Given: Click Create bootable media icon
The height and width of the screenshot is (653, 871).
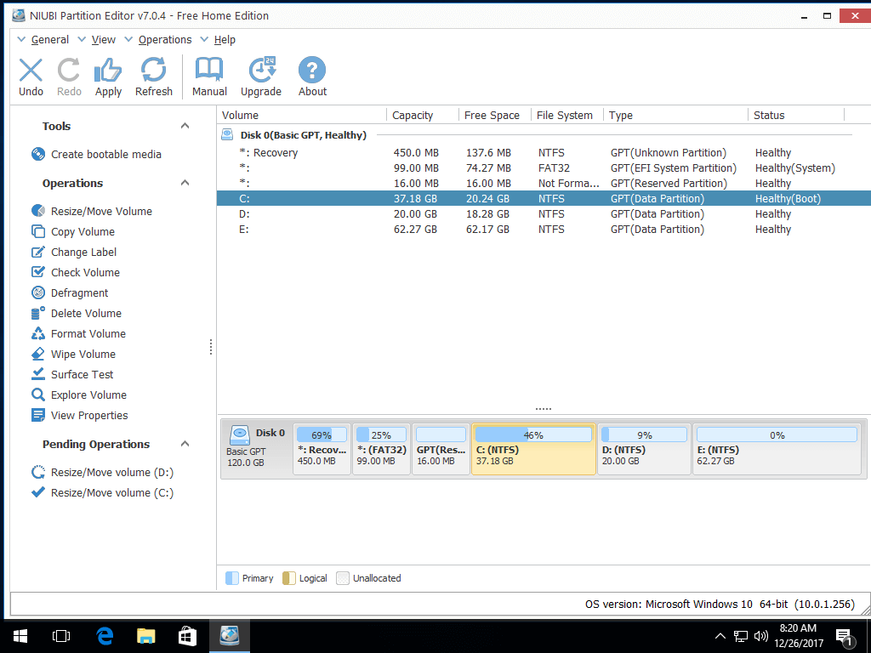Looking at the screenshot, I should [x=38, y=154].
